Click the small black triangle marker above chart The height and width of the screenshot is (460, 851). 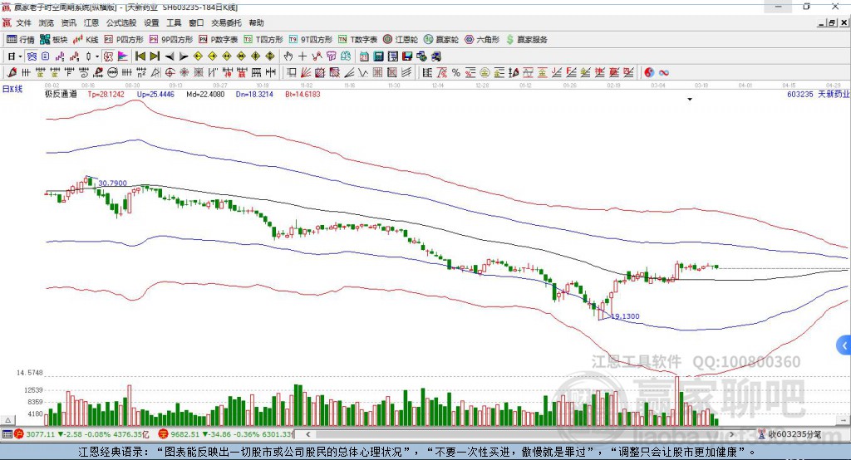690,100
